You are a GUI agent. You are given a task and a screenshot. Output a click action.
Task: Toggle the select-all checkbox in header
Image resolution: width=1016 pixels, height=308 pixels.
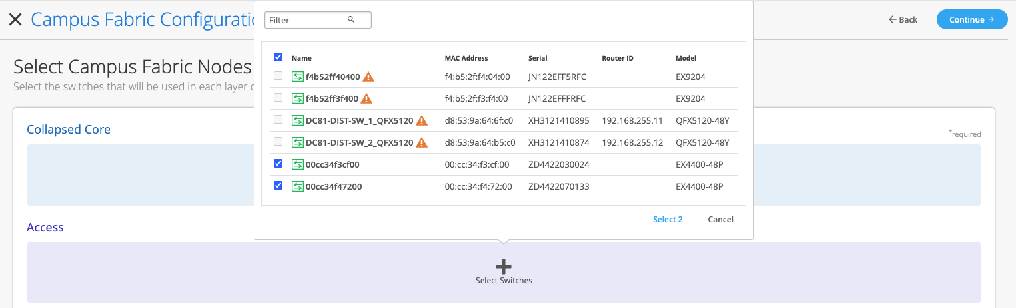[278, 57]
